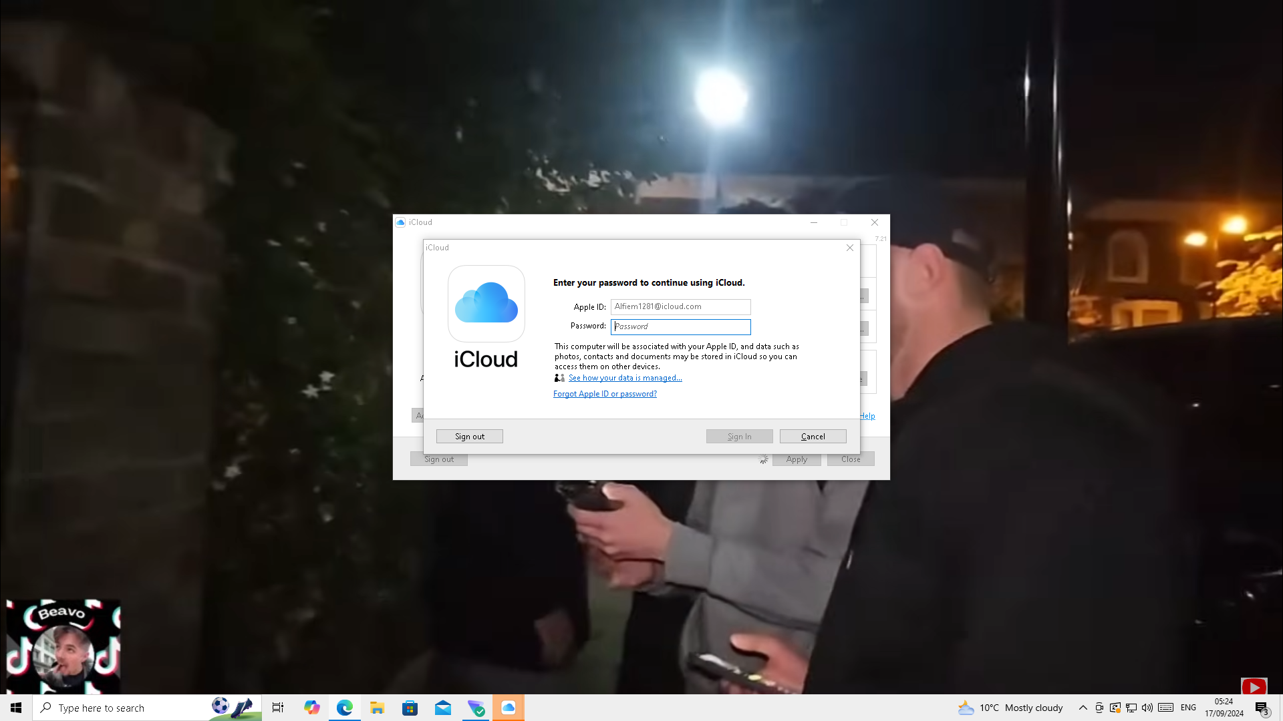Close the main iCloud window
1283x721 pixels.
(x=874, y=222)
